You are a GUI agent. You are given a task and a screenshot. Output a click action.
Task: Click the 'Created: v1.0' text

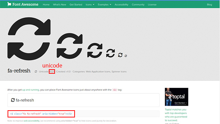(63, 72)
